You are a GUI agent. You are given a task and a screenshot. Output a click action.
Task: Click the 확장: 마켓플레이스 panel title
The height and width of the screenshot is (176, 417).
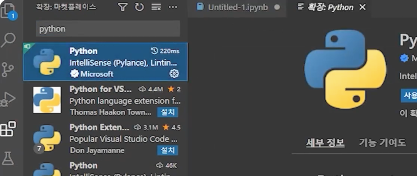66,7
